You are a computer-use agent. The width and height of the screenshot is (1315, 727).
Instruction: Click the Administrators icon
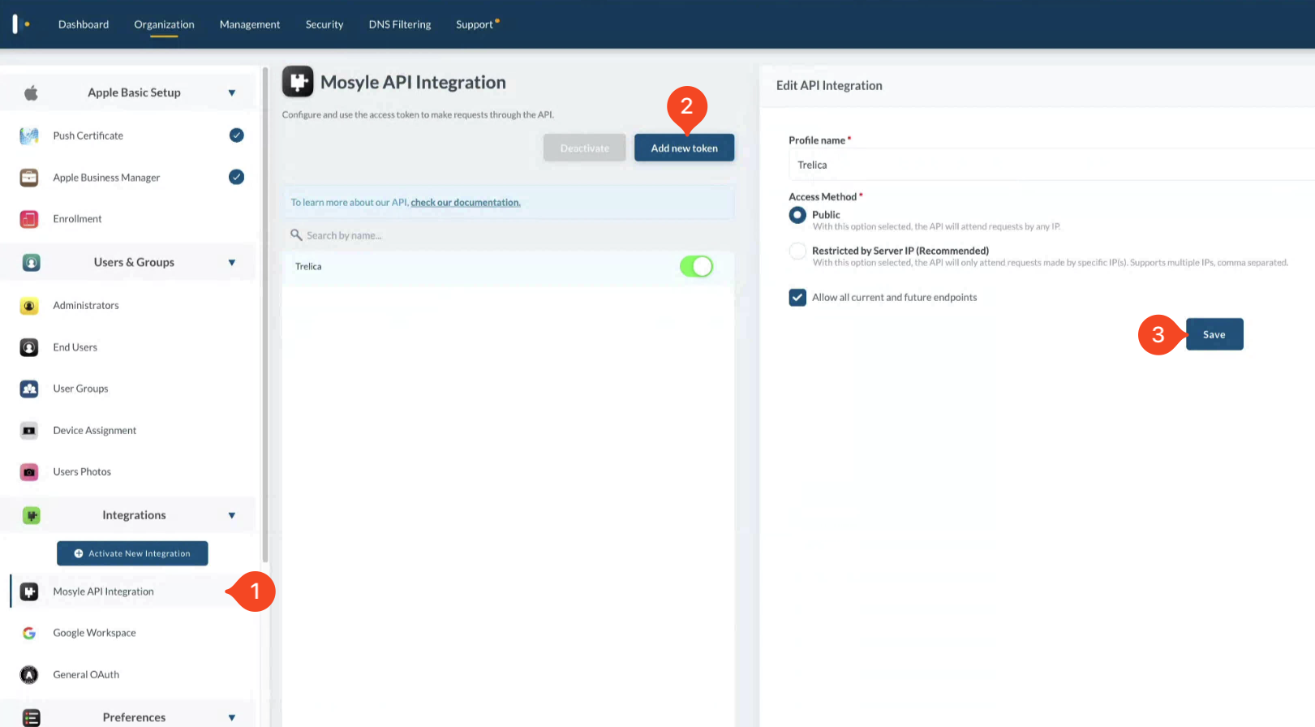(29, 306)
